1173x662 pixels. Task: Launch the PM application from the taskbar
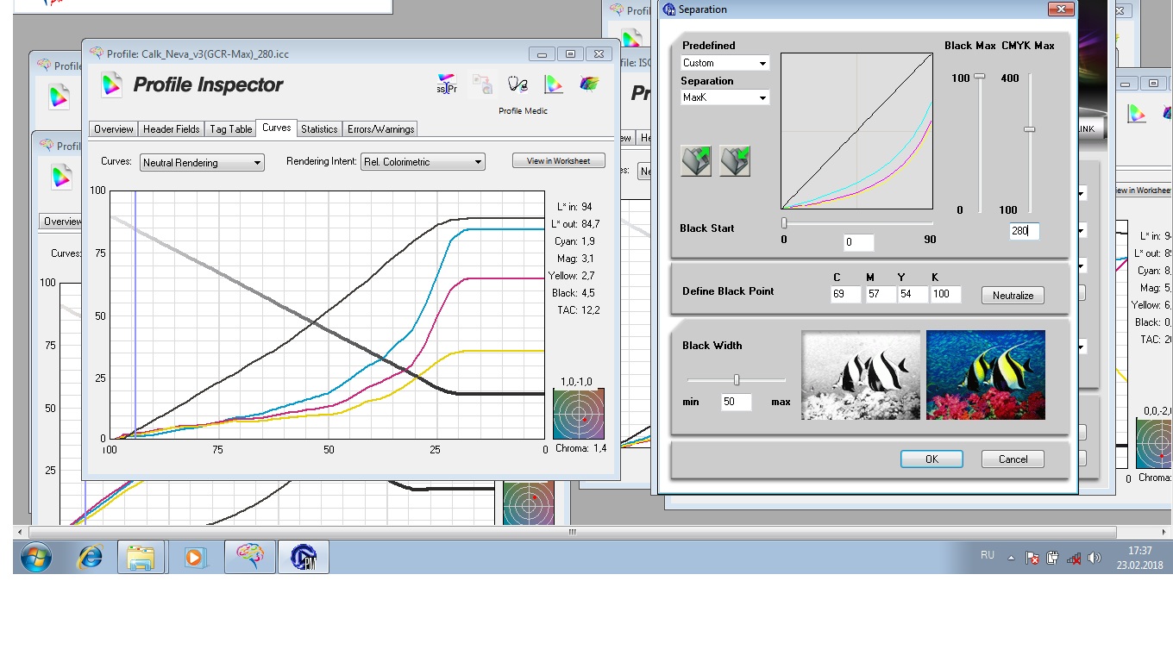tap(304, 556)
